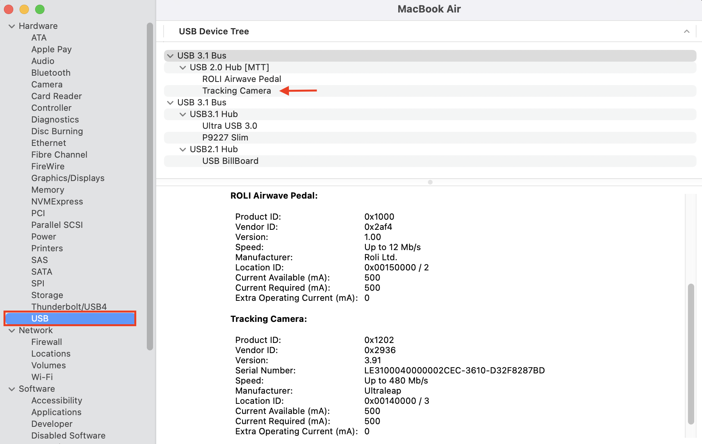Open Parallel SCSI in sidebar
702x444 pixels.
[x=57, y=225]
